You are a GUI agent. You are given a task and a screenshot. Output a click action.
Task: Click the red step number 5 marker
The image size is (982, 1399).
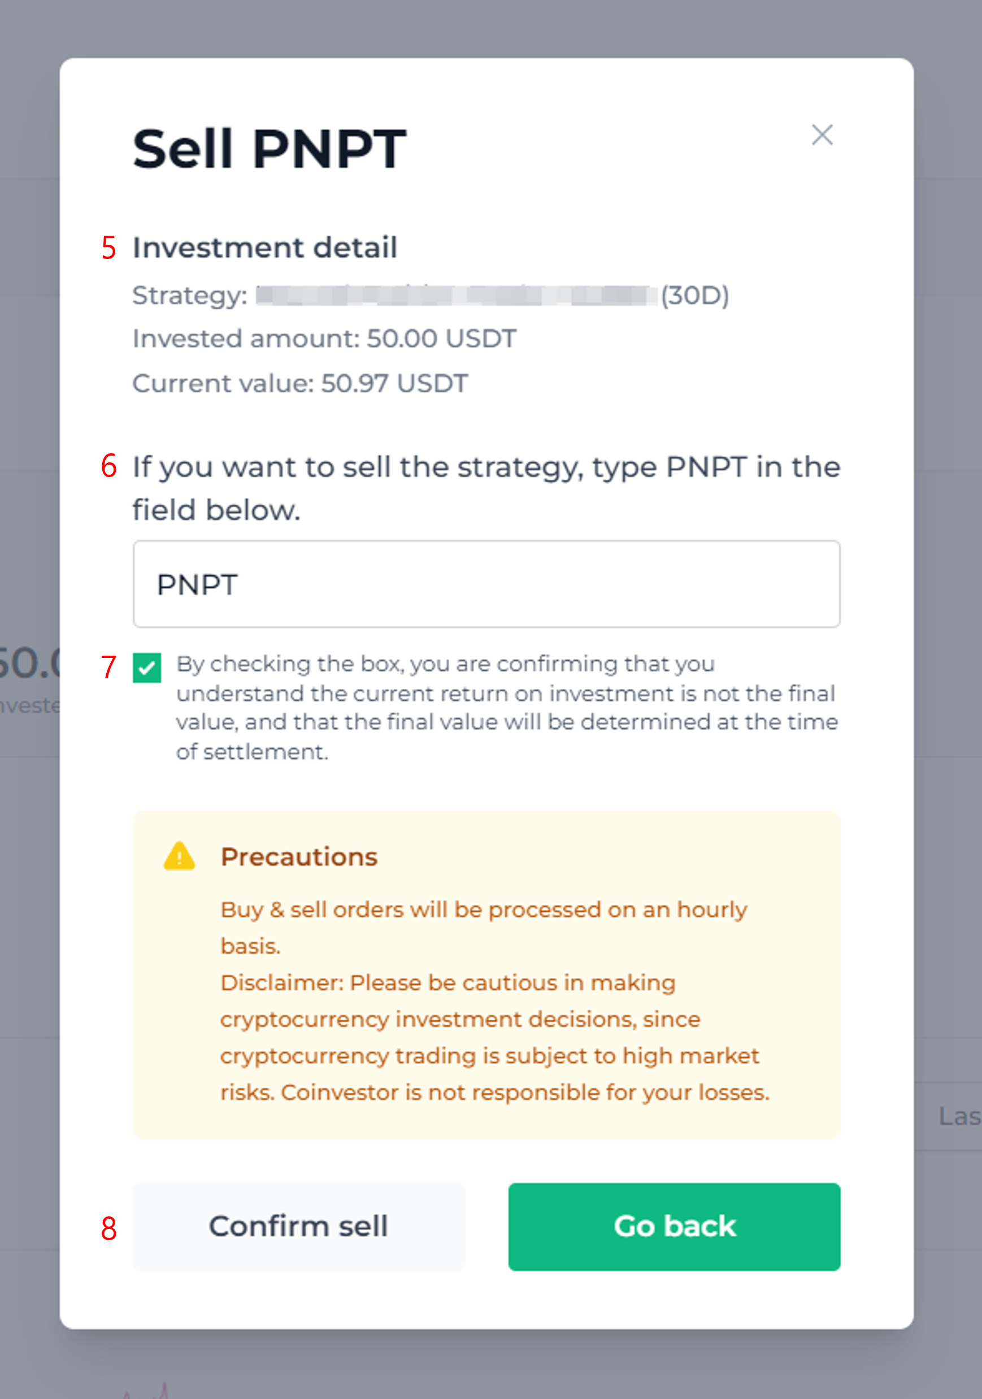pyautogui.click(x=109, y=248)
